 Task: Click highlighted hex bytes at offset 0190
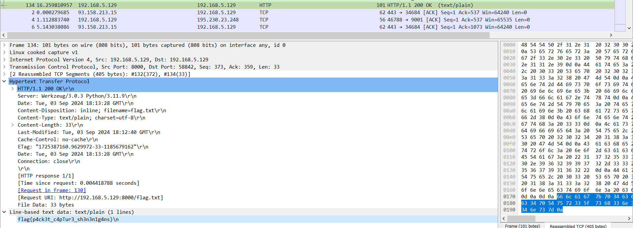[x=542, y=210]
